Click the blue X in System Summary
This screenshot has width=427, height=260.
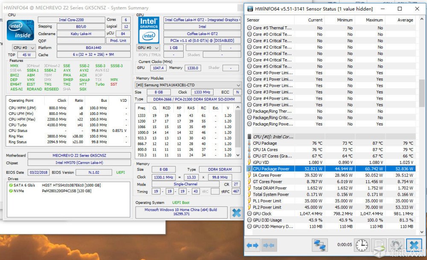tap(236, 213)
